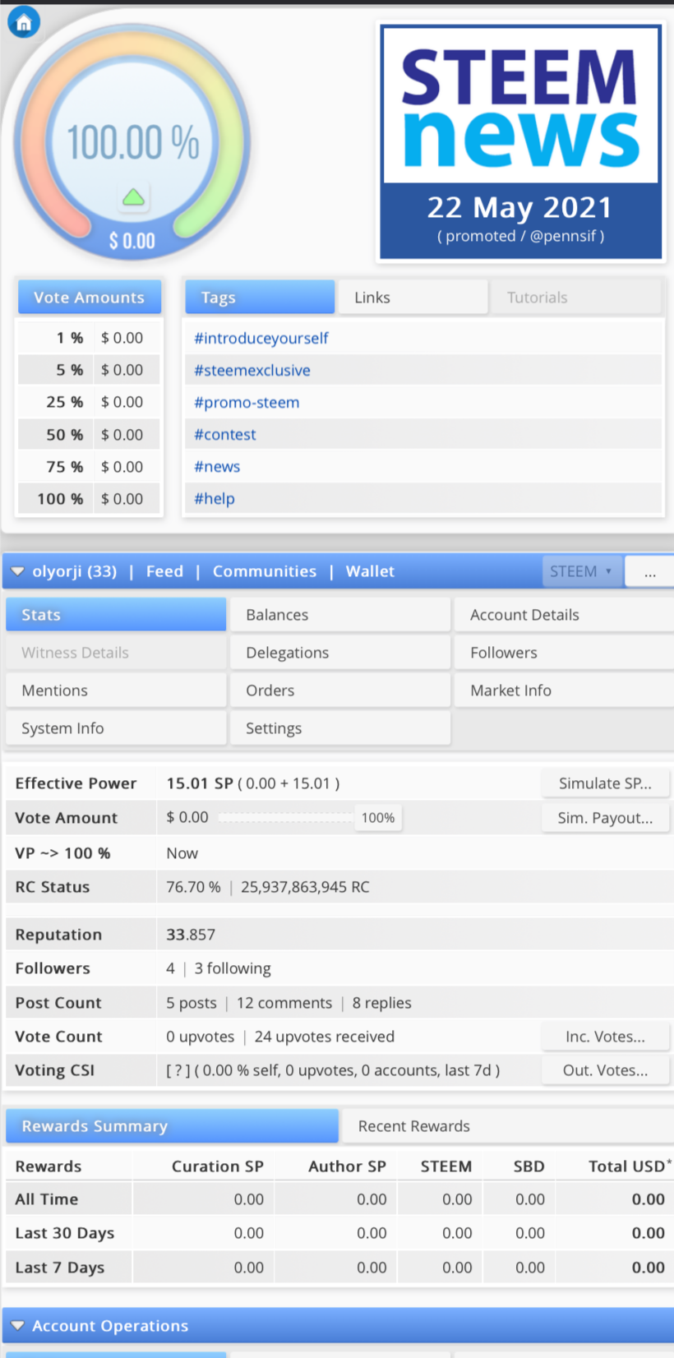Click the 100 % vote amount row
Viewport: 674px width, 1358px height.
point(90,498)
